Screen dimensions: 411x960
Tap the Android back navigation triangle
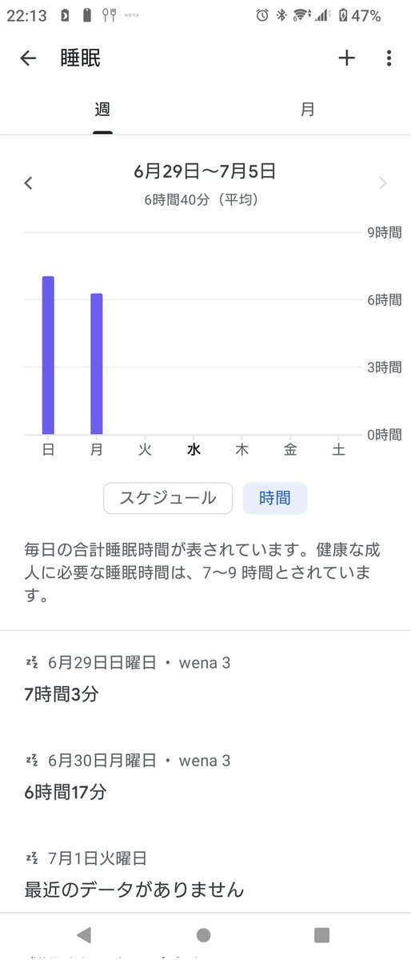coord(84,935)
